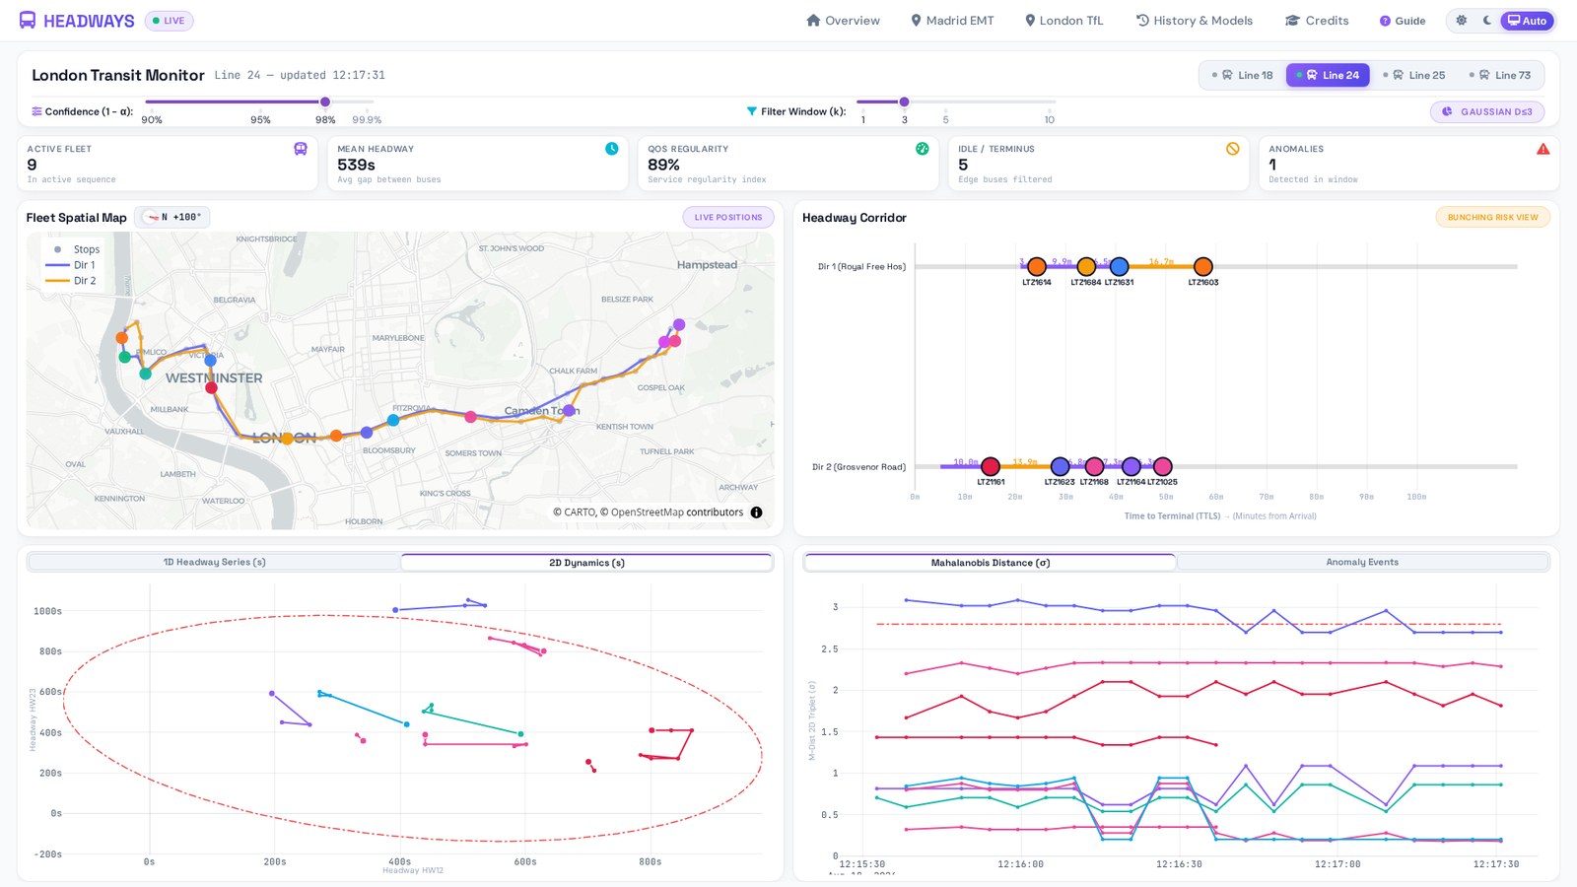Set Filter Window to tick 10

click(1050, 119)
